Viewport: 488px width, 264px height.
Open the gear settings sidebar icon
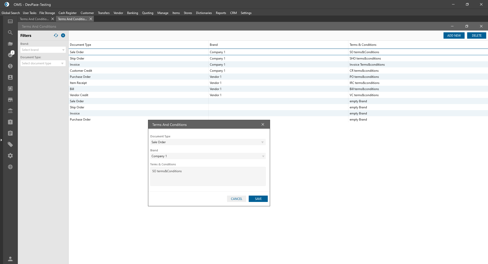(x=10, y=156)
